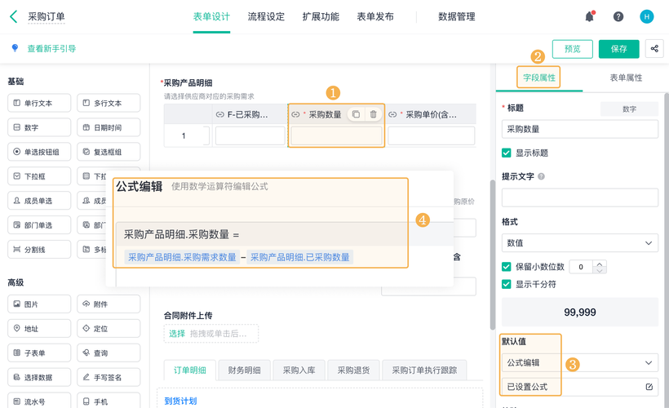This screenshot has width=669, height=408.
Task: Open the 默认值 公式编辑 dropdown
Action: coord(580,363)
